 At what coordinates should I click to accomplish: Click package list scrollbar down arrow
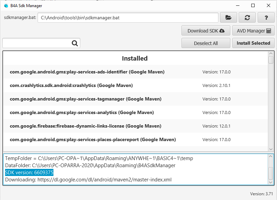coord(271,149)
